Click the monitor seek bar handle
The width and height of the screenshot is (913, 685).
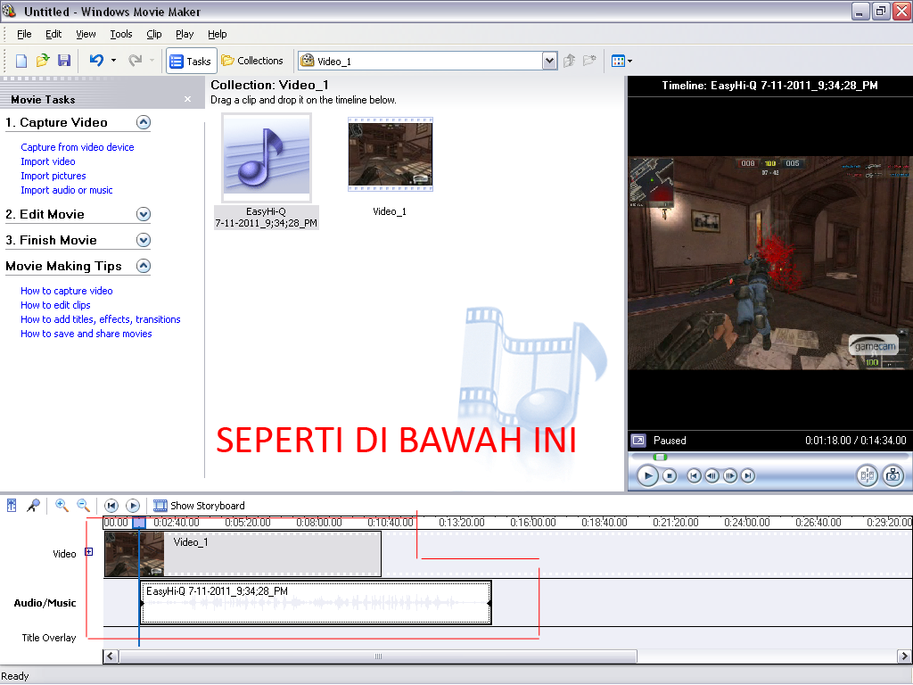coord(660,458)
